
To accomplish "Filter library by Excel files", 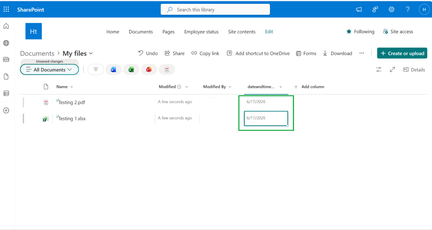I will click(131, 70).
